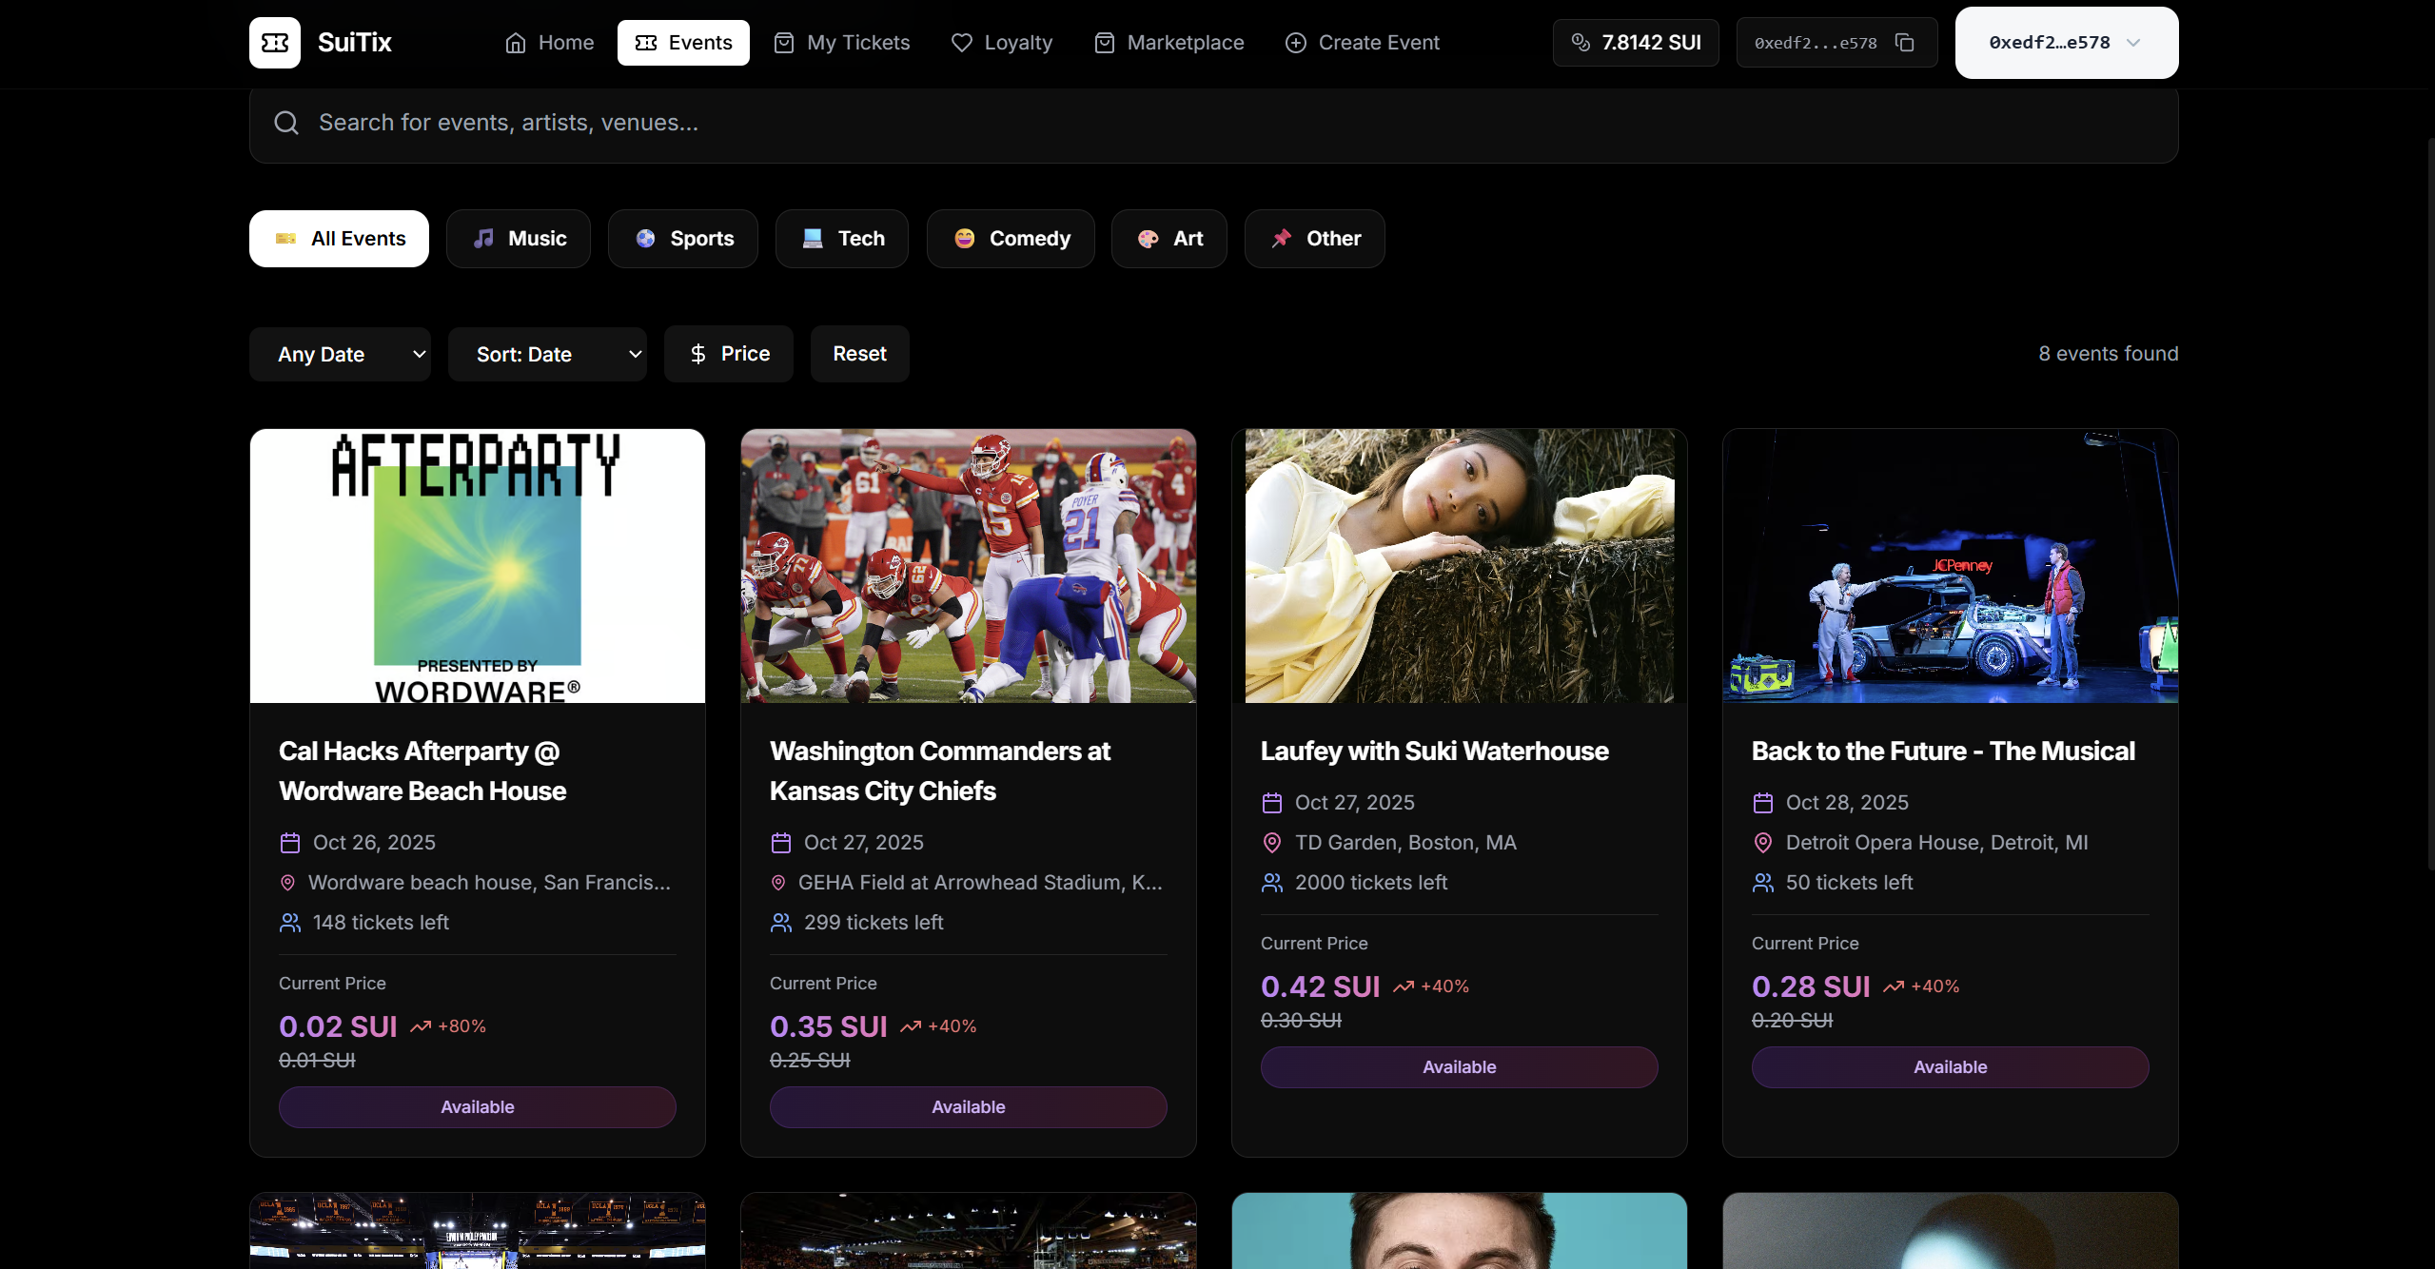2435x1269 pixels.
Task: Toggle the Music category filter
Action: click(519, 239)
